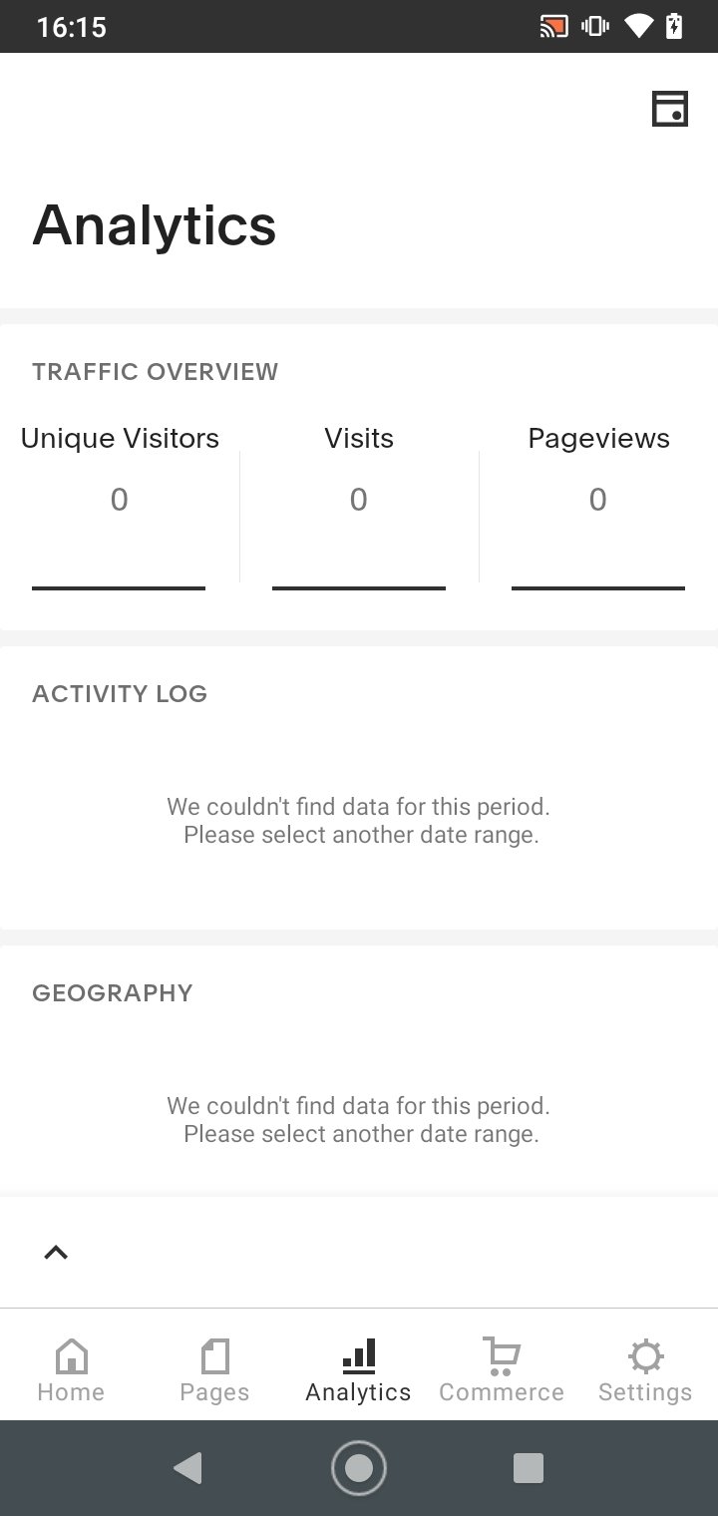Open the Geography section
This screenshot has height=1516, width=718.
[x=112, y=993]
